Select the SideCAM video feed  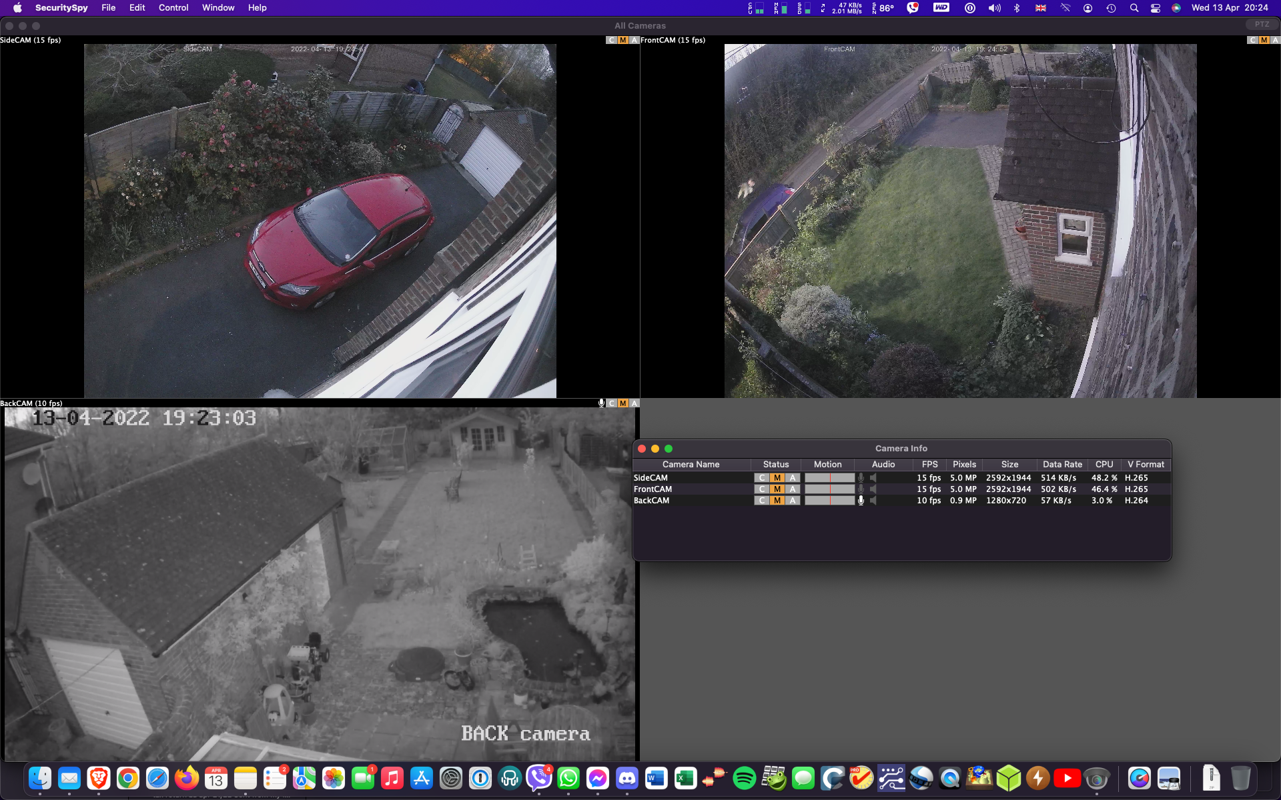point(320,221)
